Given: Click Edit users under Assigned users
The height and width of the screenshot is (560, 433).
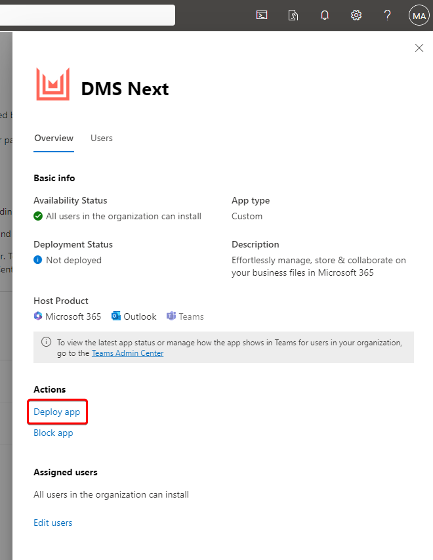Looking at the screenshot, I should 52,523.
